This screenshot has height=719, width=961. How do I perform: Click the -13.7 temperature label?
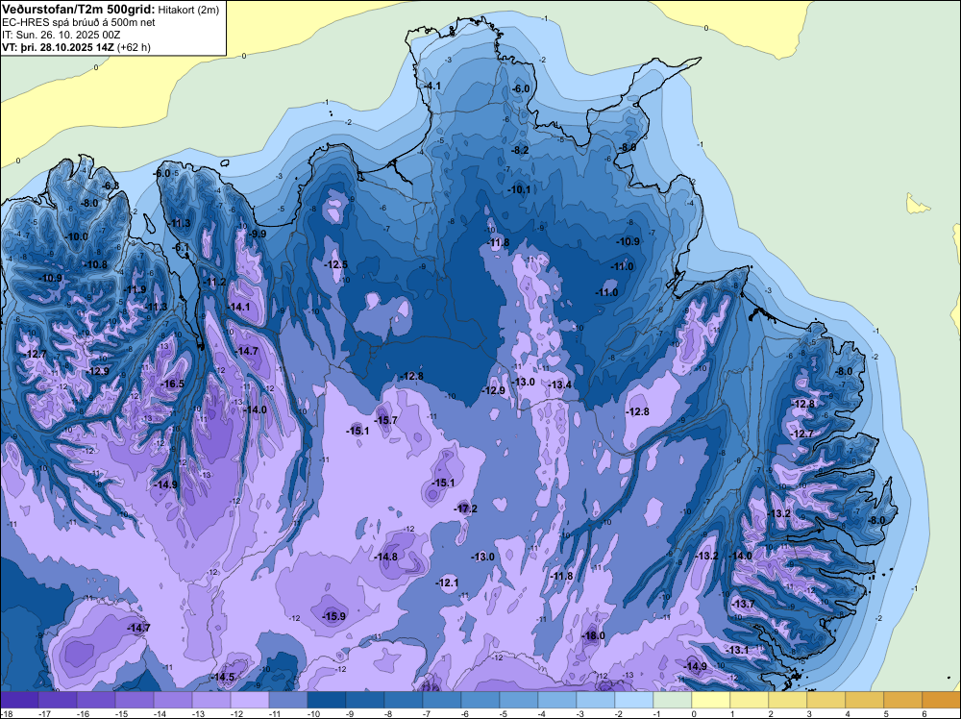pyautogui.click(x=744, y=604)
